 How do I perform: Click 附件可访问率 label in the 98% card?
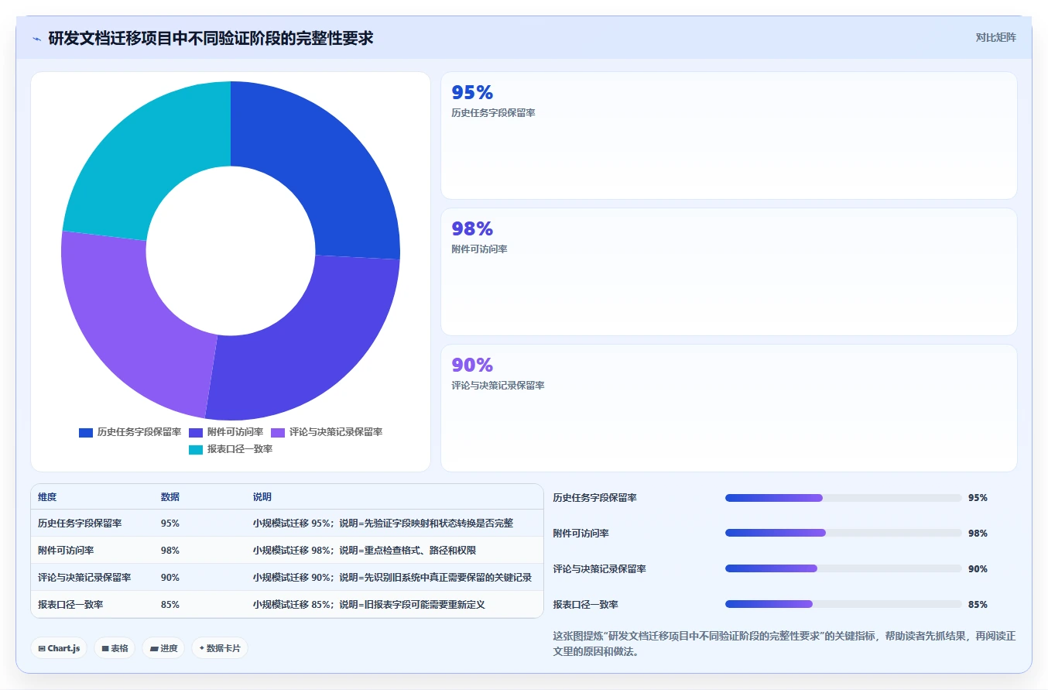[x=479, y=249]
